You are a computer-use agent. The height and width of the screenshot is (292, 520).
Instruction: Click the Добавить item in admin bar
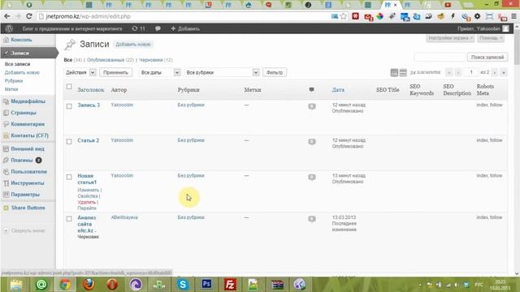click(185, 29)
